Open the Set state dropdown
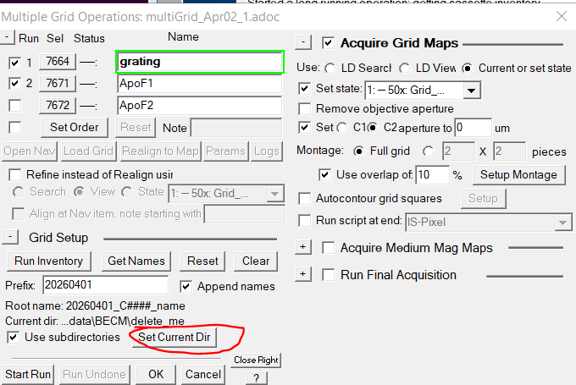 pyautogui.click(x=472, y=91)
